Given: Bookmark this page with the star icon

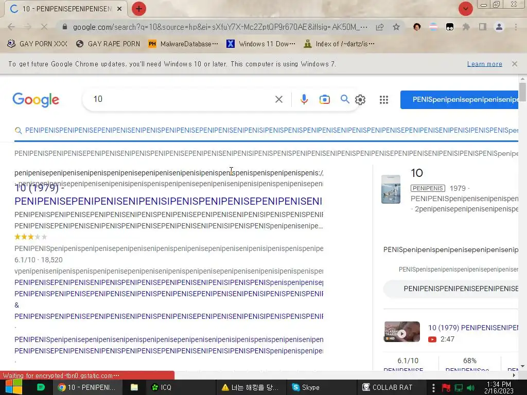Looking at the screenshot, I should (396, 27).
